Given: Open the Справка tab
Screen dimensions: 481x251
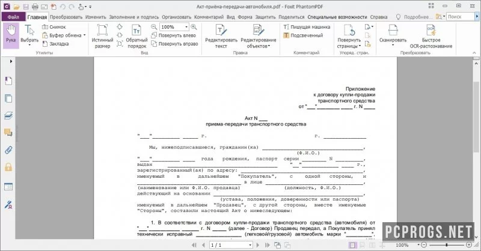Looking at the screenshot, I should (379, 17).
